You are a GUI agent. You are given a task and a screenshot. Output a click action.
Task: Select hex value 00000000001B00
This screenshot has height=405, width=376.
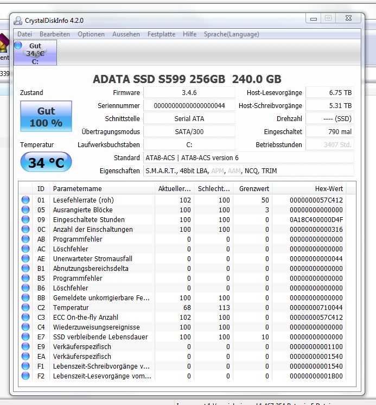[x=316, y=376]
